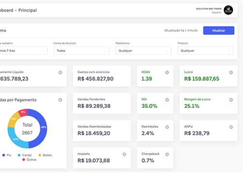Viewport: 243px width, 174px height.
Task: Open the user profile avatar
Action: 228,10
